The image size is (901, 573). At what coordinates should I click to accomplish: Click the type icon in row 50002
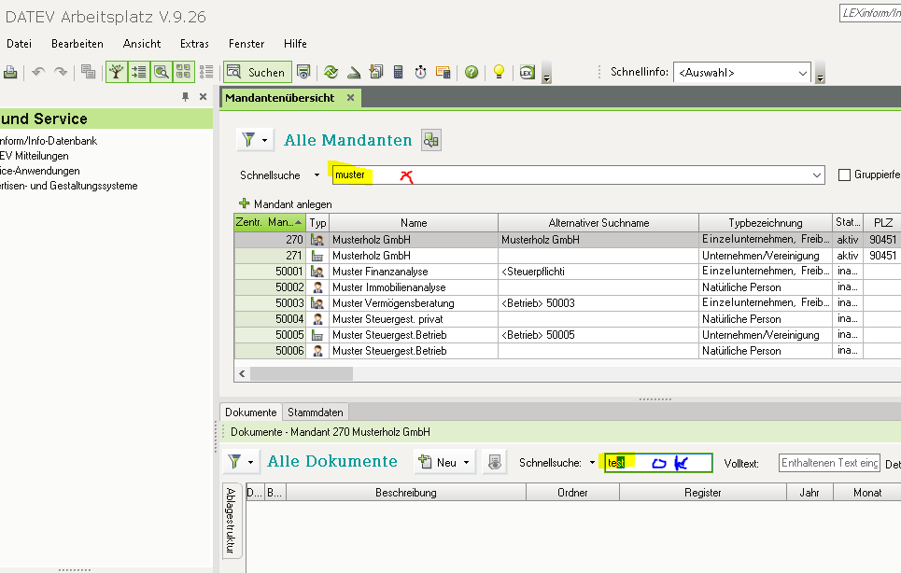(x=317, y=287)
